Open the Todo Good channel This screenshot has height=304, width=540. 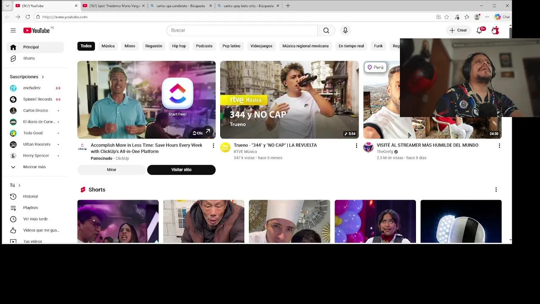(x=35, y=133)
